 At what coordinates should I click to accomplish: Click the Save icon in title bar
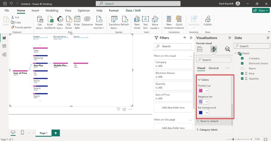5,4
